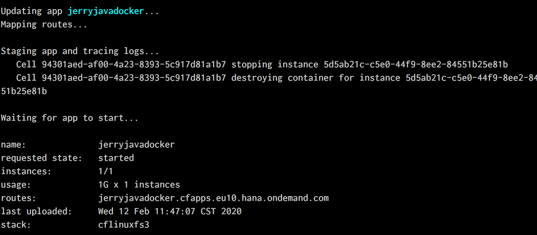Click the first Cell ID 94301aed

point(134,65)
